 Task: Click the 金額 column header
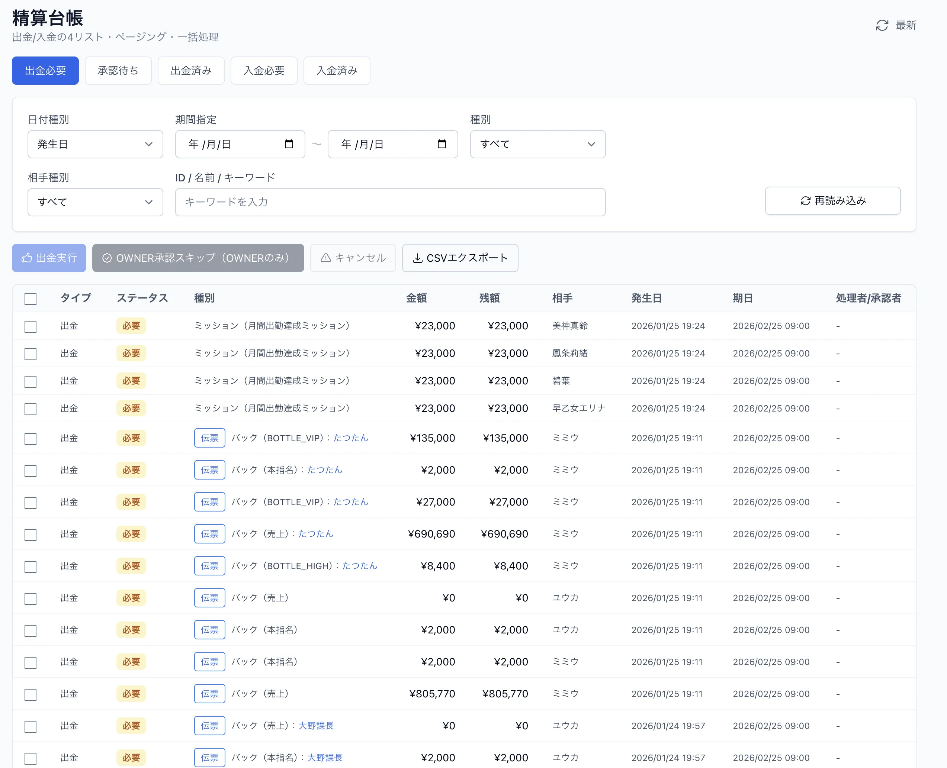pyautogui.click(x=416, y=298)
